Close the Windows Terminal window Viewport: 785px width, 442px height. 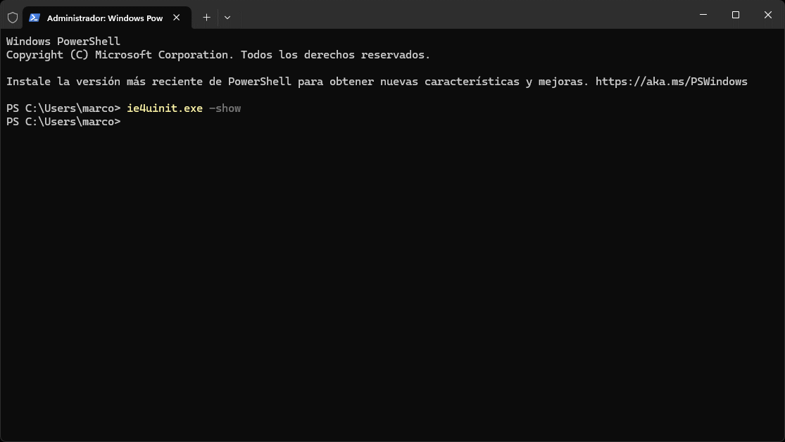(767, 15)
